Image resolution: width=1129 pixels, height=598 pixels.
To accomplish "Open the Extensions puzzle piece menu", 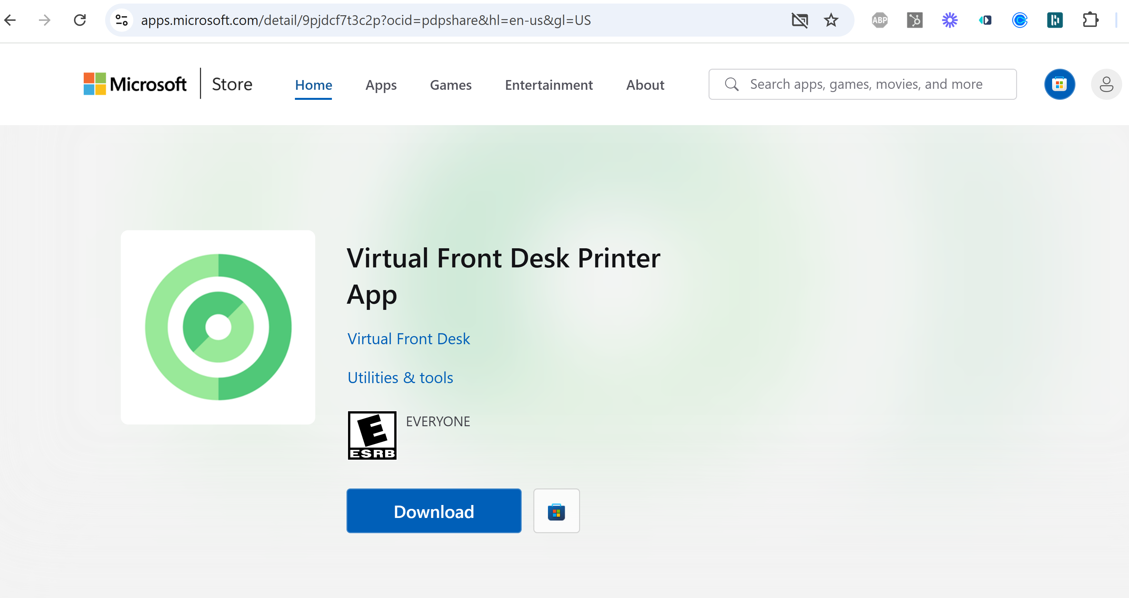I will pyautogui.click(x=1090, y=20).
